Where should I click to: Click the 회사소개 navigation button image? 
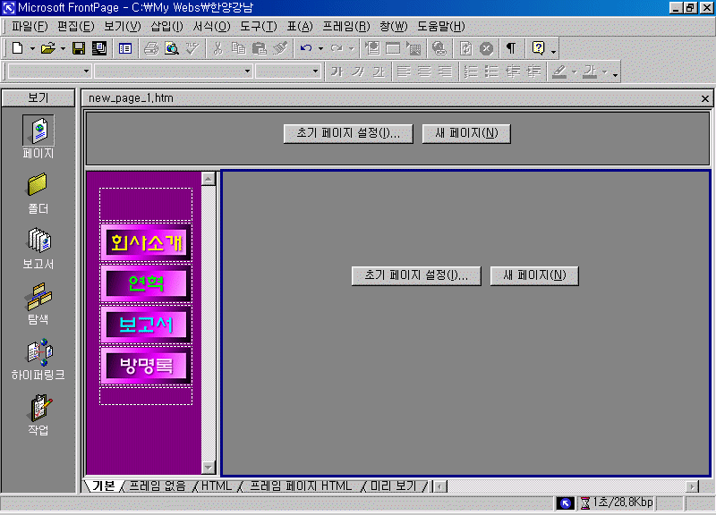click(146, 242)
